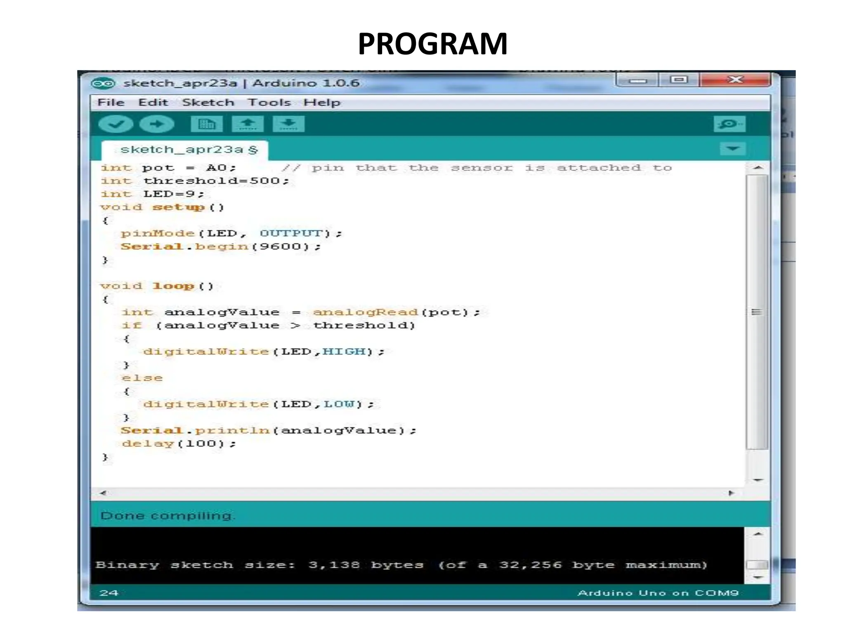The image size is (845, 633).
Task: Expand the tab options dropdown arrow
Action: [732, 148]
